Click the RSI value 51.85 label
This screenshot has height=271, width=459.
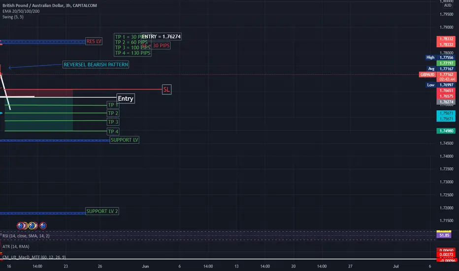coord(444,235)
